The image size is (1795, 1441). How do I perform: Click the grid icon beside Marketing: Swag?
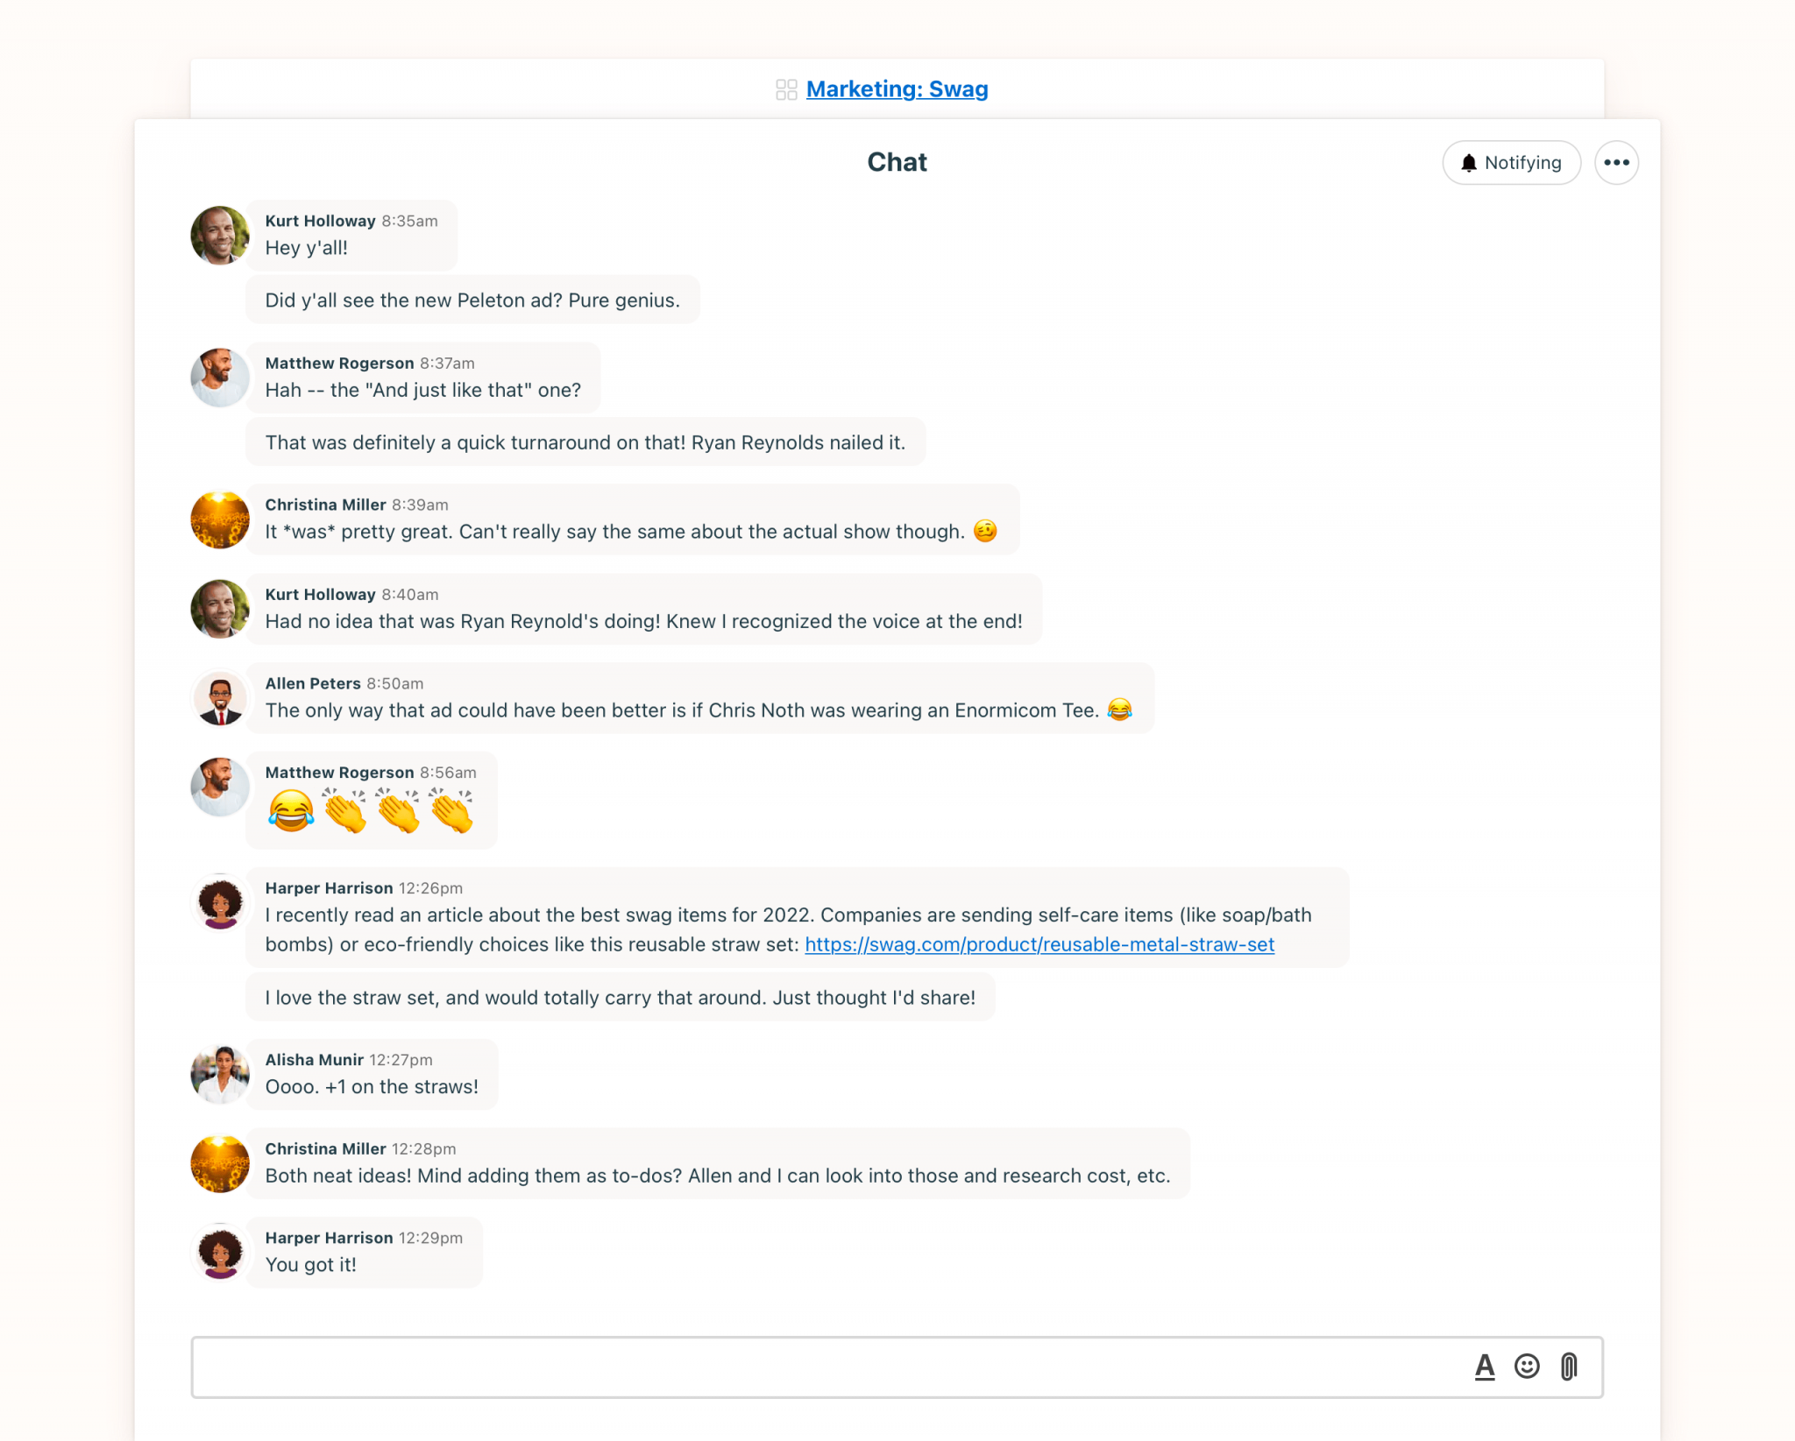coord(784,88)
